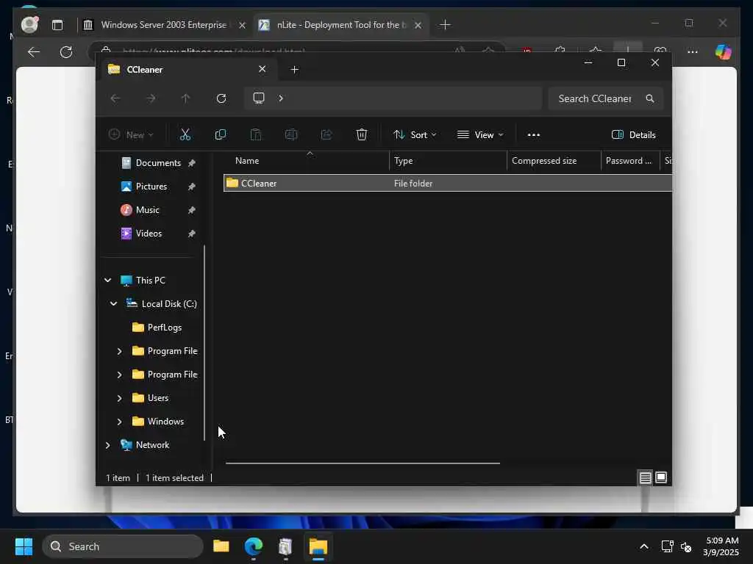Viewport: 753px width, 564px height.
Task: Expand the Windows folder node
Action: point(119,422)
